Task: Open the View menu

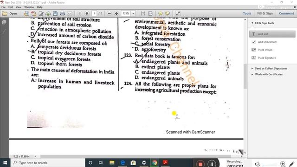Action: pyautogui.click(x=19, y=7)
